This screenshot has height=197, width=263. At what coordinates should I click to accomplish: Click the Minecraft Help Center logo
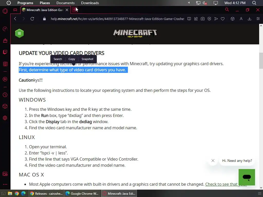(135, 33)
